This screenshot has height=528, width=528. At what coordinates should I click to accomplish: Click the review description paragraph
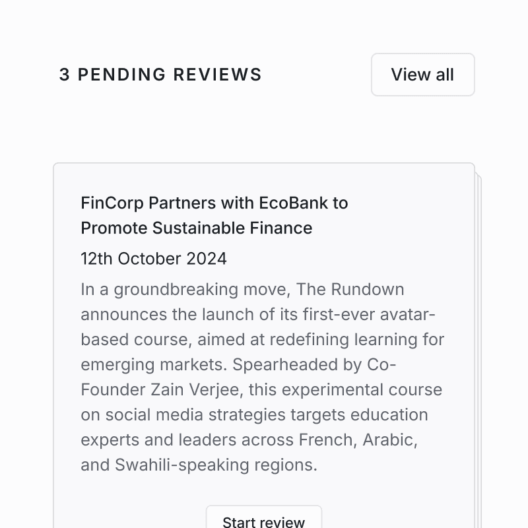click(x=263, y=377)
